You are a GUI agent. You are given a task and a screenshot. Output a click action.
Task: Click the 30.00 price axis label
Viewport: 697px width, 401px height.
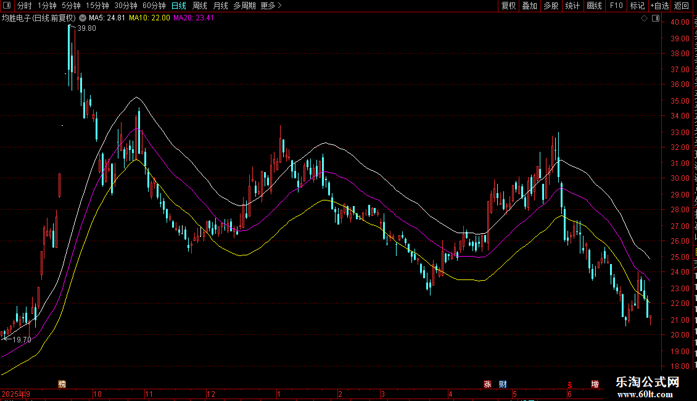pyautogui.click(x=680, y=178)
